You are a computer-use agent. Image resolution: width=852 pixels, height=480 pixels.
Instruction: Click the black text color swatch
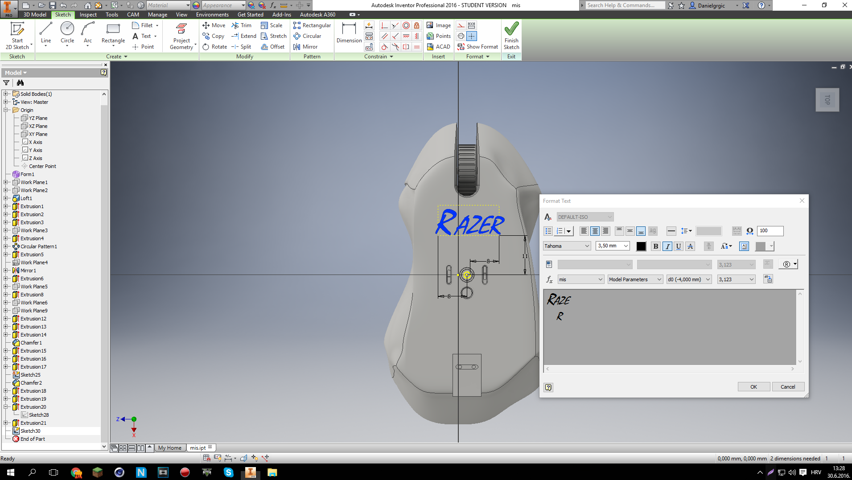pos(641,246)
